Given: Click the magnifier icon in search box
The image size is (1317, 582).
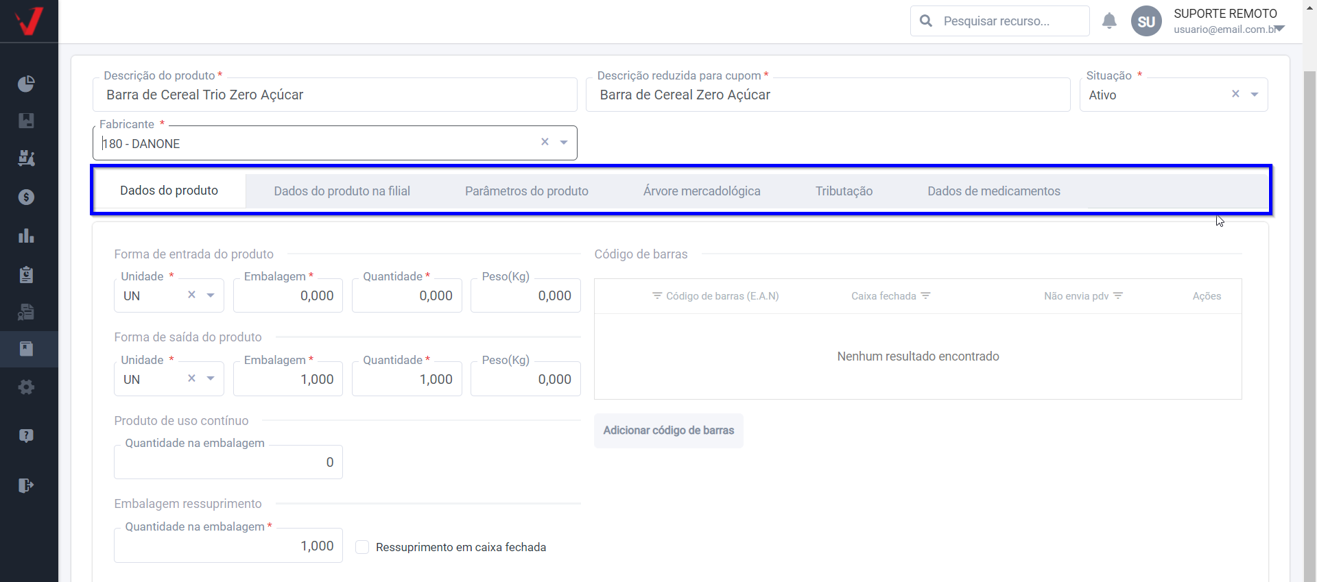Looking at the screenshot, I should [x=926, y=21].
